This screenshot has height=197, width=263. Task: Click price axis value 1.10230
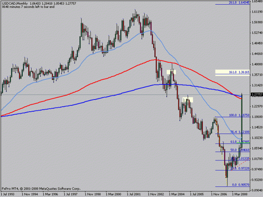click(257, 138)
